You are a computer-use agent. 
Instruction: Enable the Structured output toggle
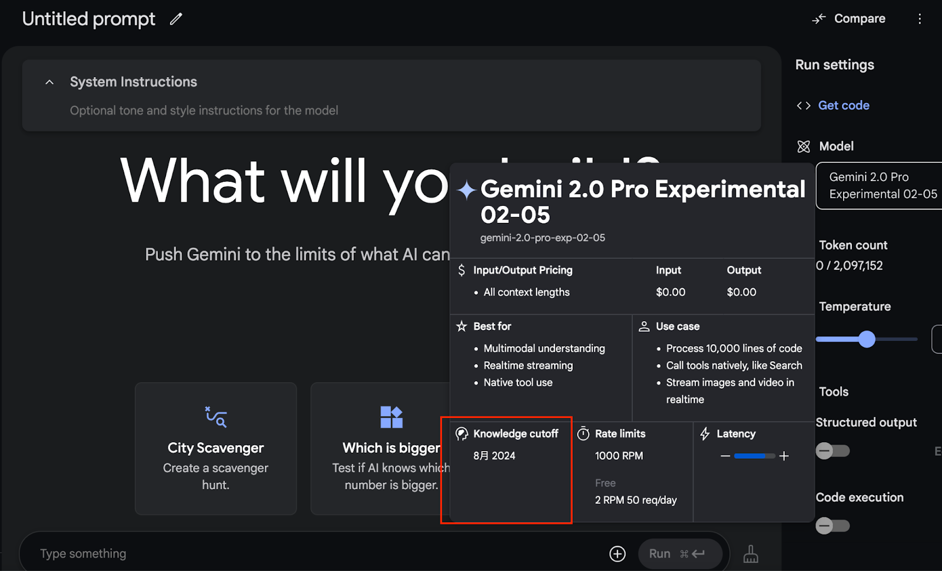[x=832, y=450]
